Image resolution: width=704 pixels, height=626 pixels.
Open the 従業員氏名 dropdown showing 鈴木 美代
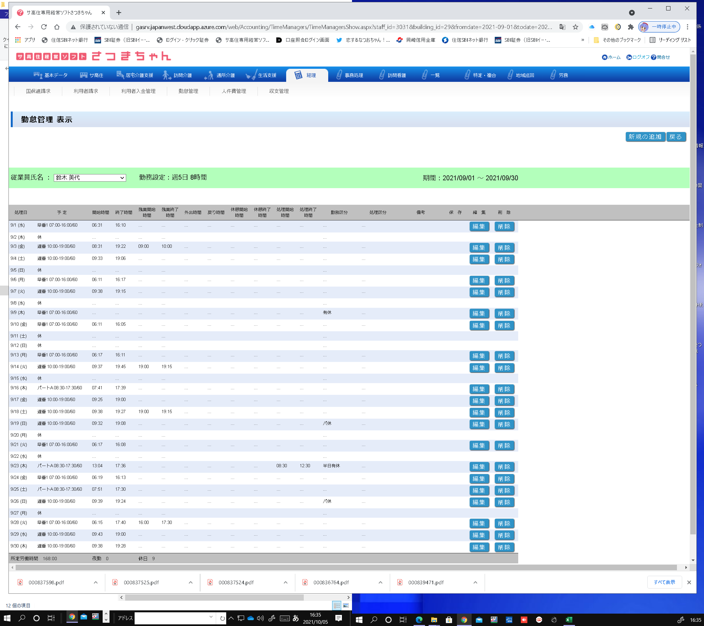click(90, 178)
